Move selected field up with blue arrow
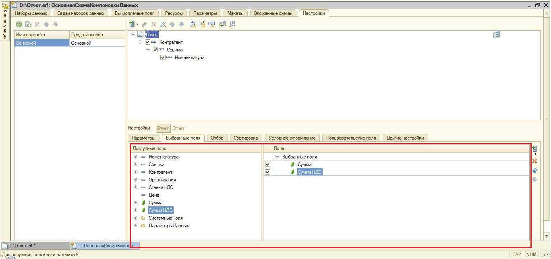The image size is (551, 259). 534,171
